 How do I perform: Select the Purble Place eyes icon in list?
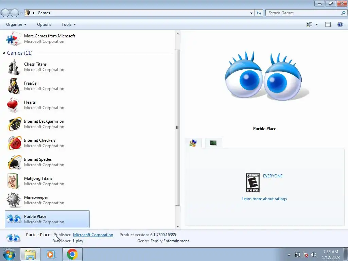14,219
